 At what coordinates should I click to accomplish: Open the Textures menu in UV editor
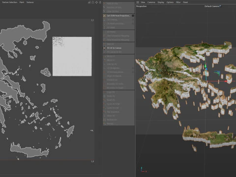(x=30, y=2)
